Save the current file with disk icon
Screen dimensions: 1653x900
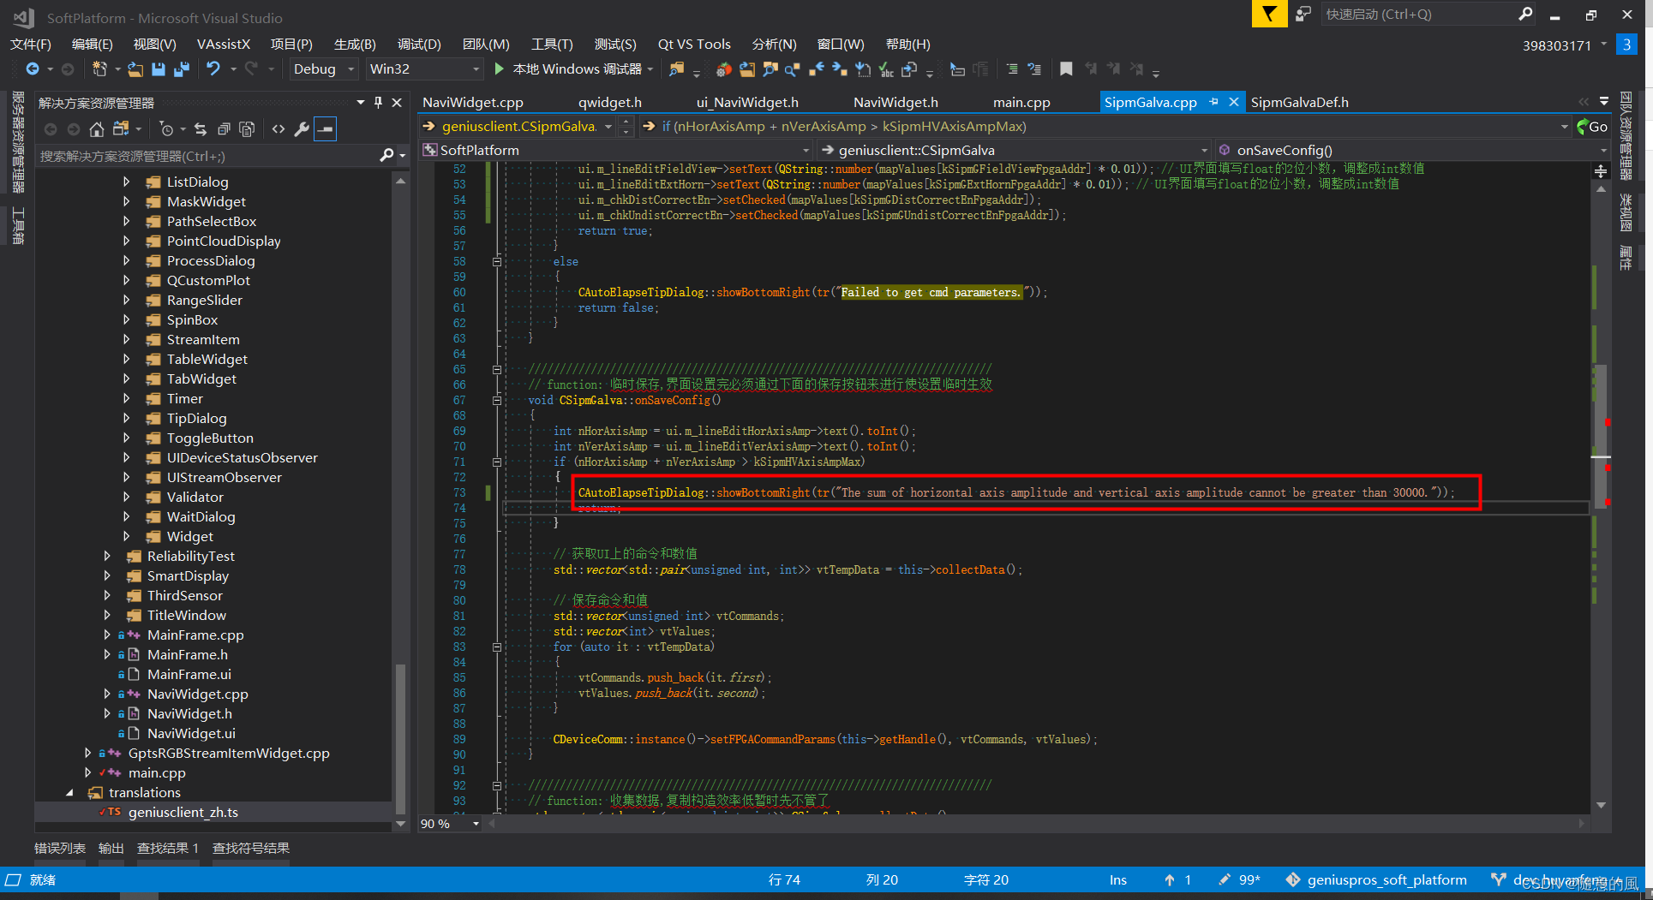click(159, 69)
